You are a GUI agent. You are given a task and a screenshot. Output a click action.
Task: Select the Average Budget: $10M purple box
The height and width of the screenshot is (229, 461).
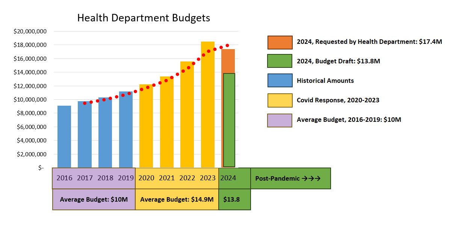[94, 199]
